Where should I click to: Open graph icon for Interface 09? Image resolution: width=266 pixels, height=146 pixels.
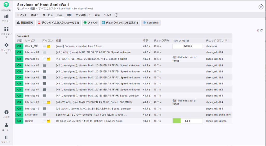[x=49, y=102]
